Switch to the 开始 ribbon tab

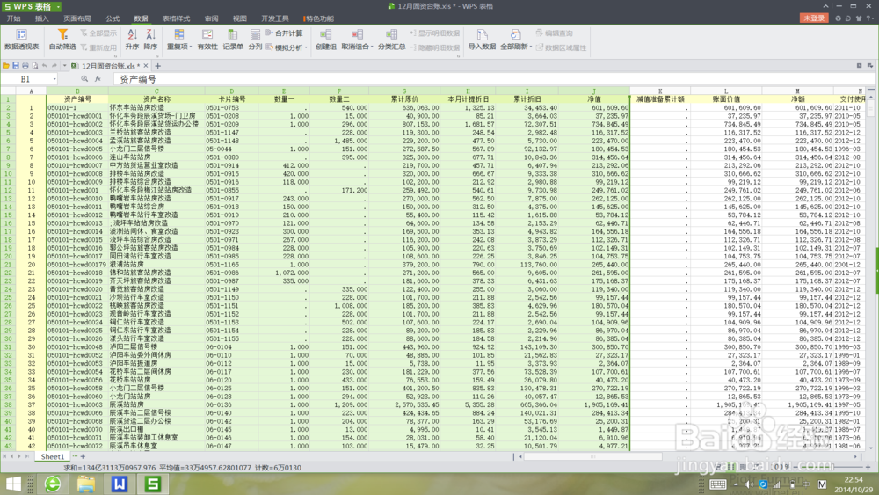pyautogui.click(x=13, y=18)
